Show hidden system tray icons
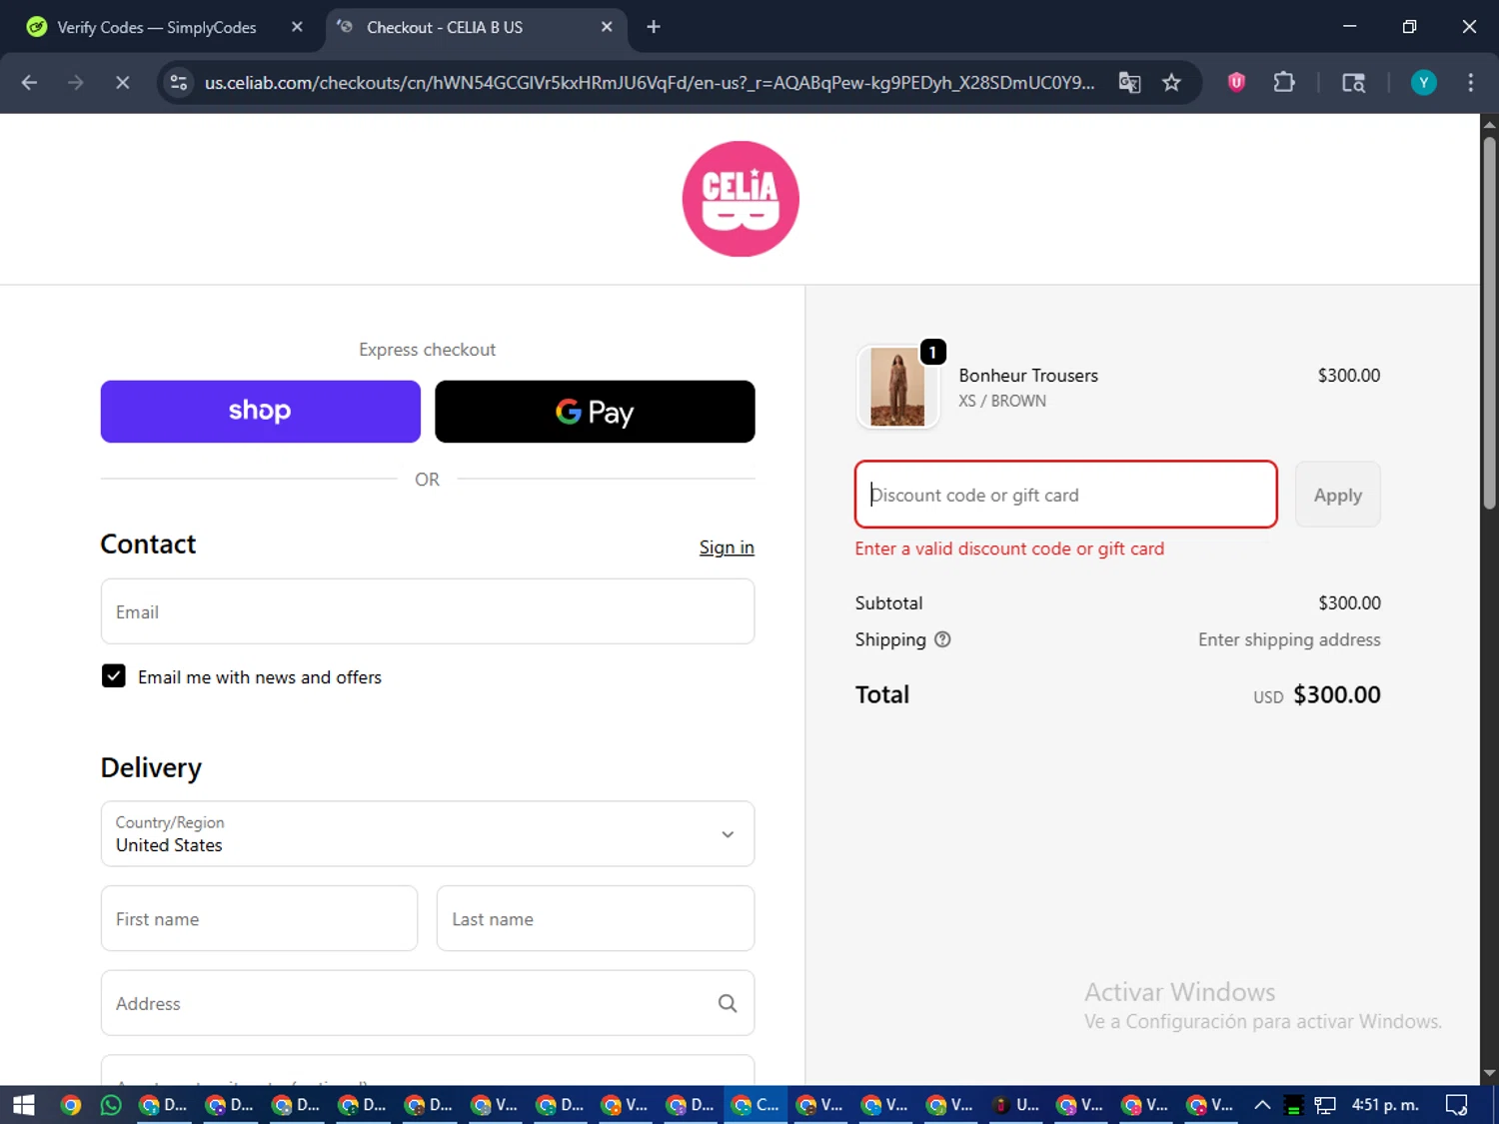The image size is (1499, 1124). pyautogui.click(x=1262, y=1105)
